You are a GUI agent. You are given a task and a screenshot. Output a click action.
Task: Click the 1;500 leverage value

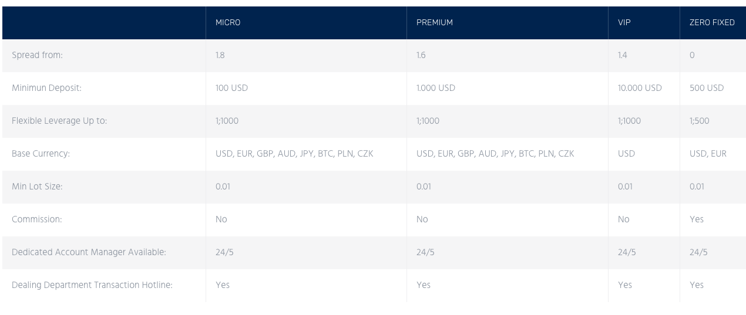699,121
